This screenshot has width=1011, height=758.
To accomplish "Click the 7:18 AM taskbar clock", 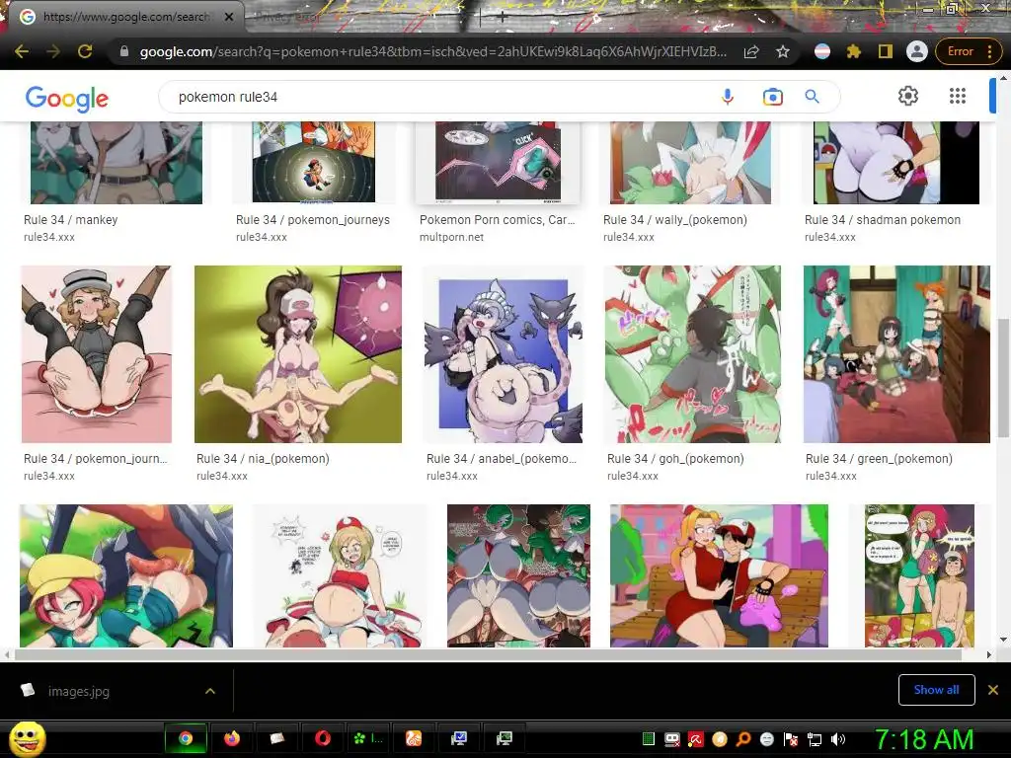I will point(924,739).
